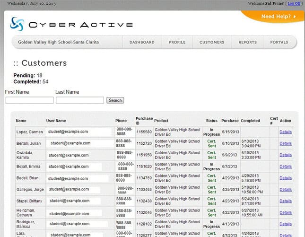Viewport: 305px width, 237px height.
Task: Switch to the Customers tab
Action: coord(212,42)
